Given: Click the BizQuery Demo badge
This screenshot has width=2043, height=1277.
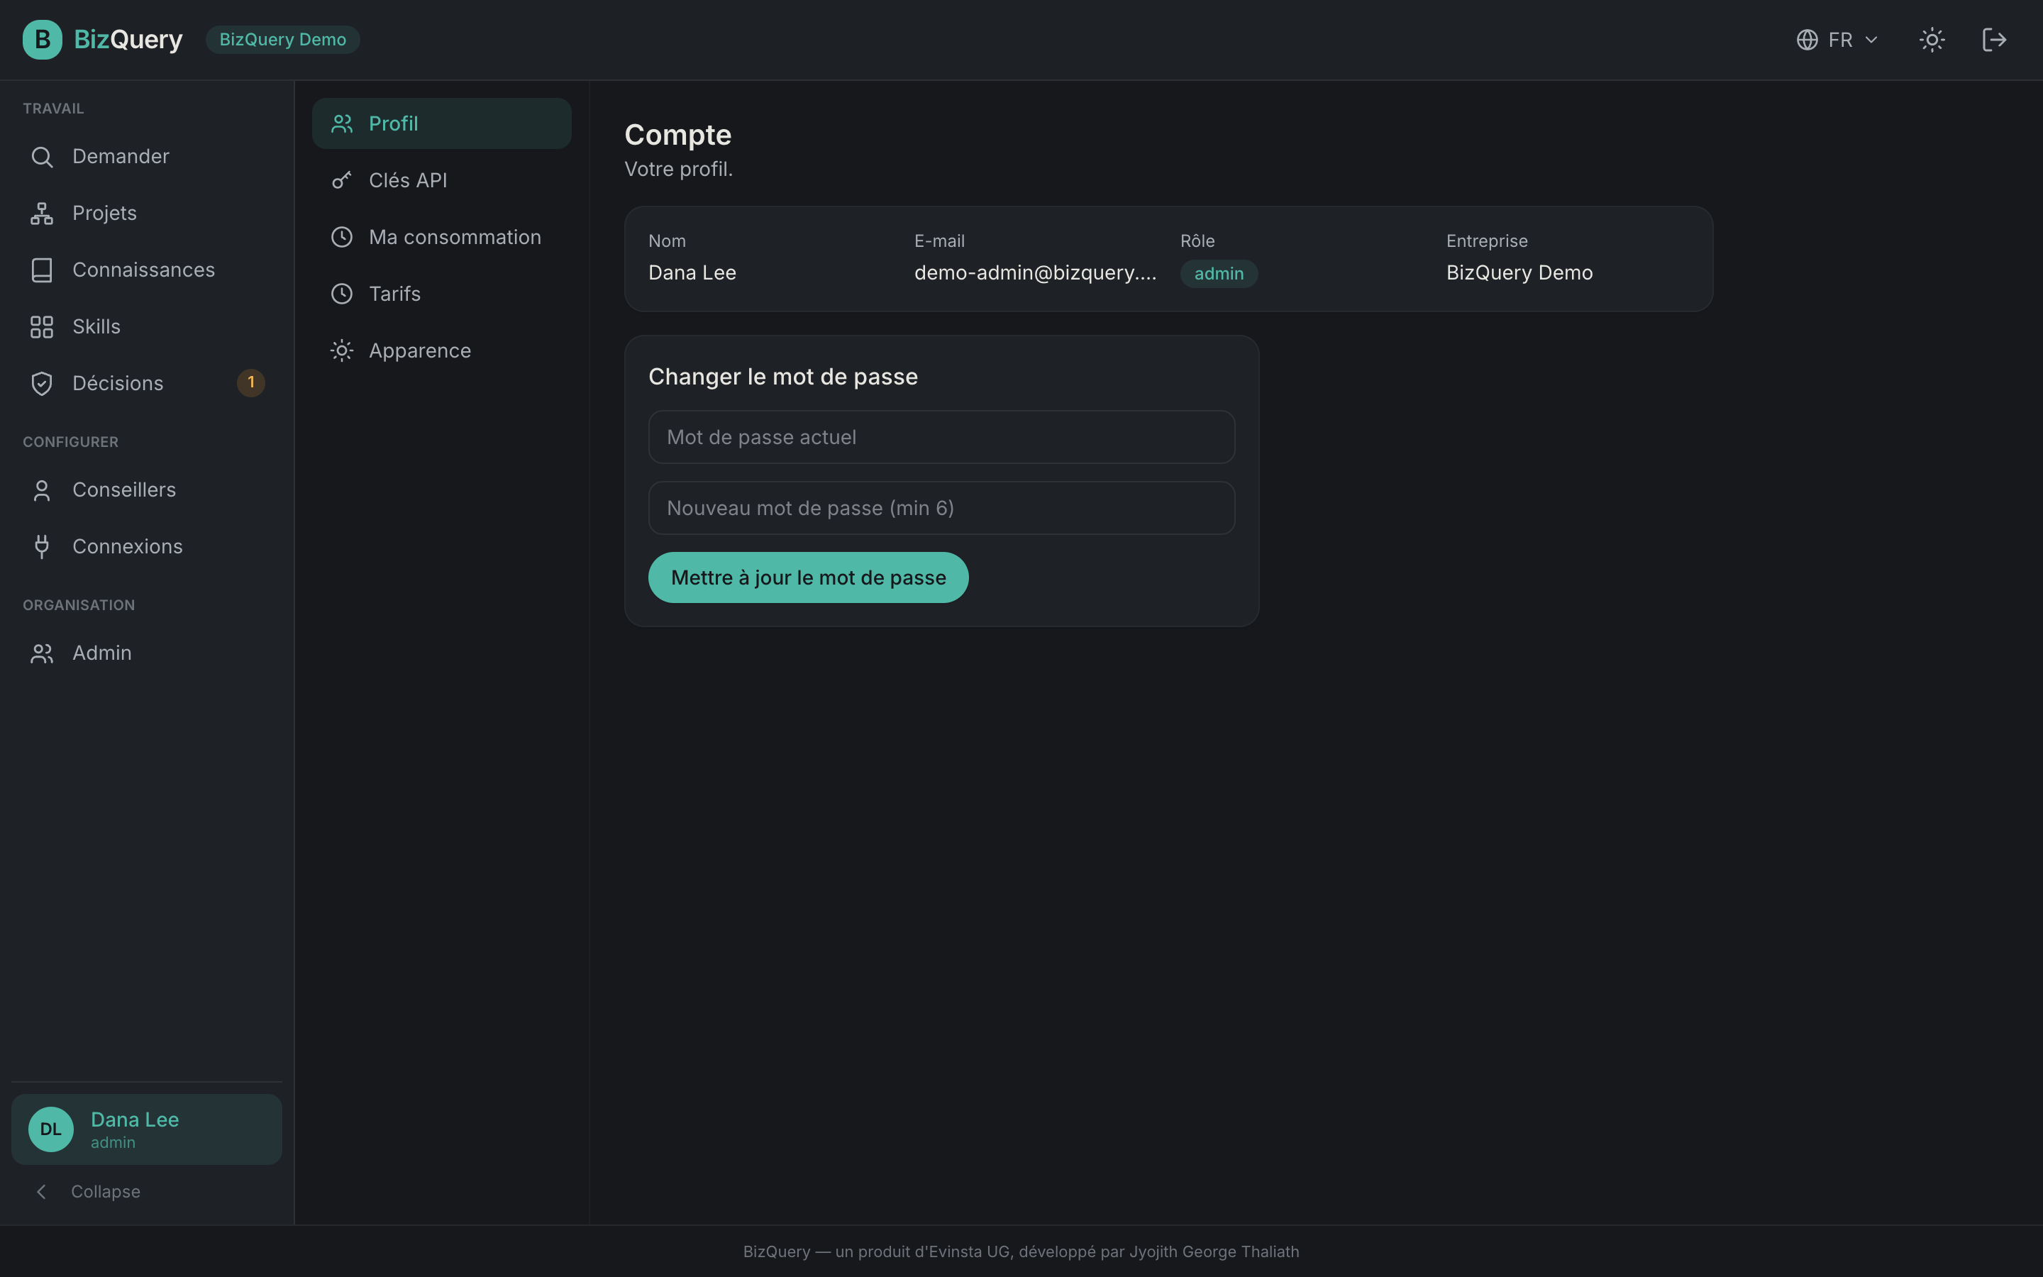Looking at the screenshot, I should pyautogui.click(x=283, y=40).
